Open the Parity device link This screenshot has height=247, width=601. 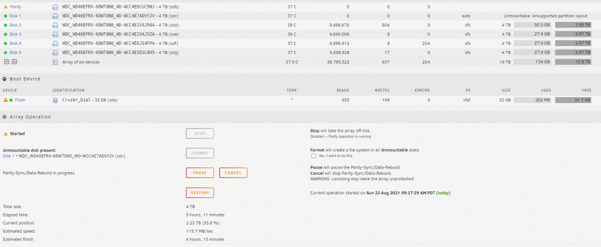click(x=16, y=7)
